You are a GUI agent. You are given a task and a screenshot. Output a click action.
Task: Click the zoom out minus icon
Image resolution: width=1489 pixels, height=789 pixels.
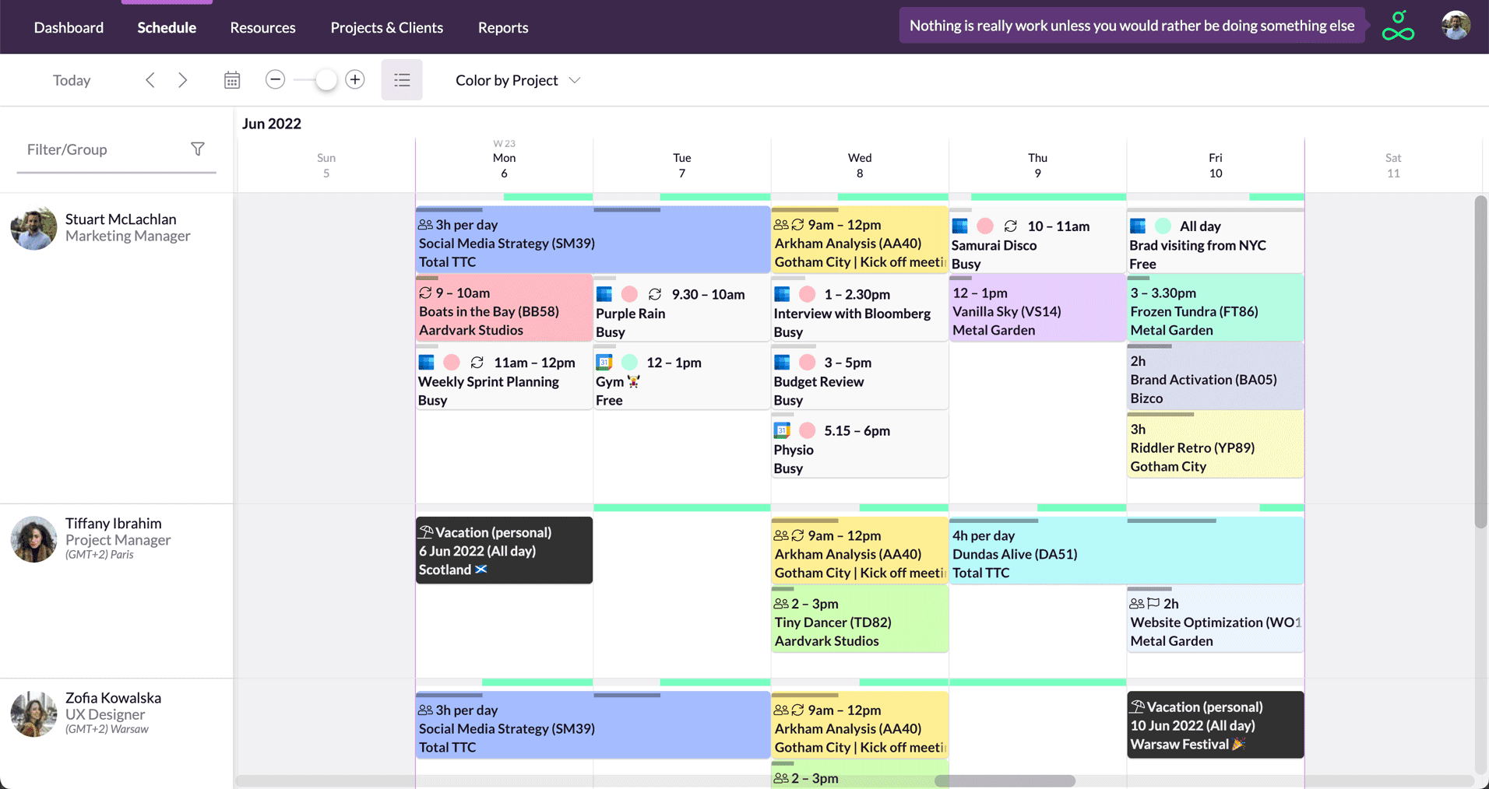275,79
